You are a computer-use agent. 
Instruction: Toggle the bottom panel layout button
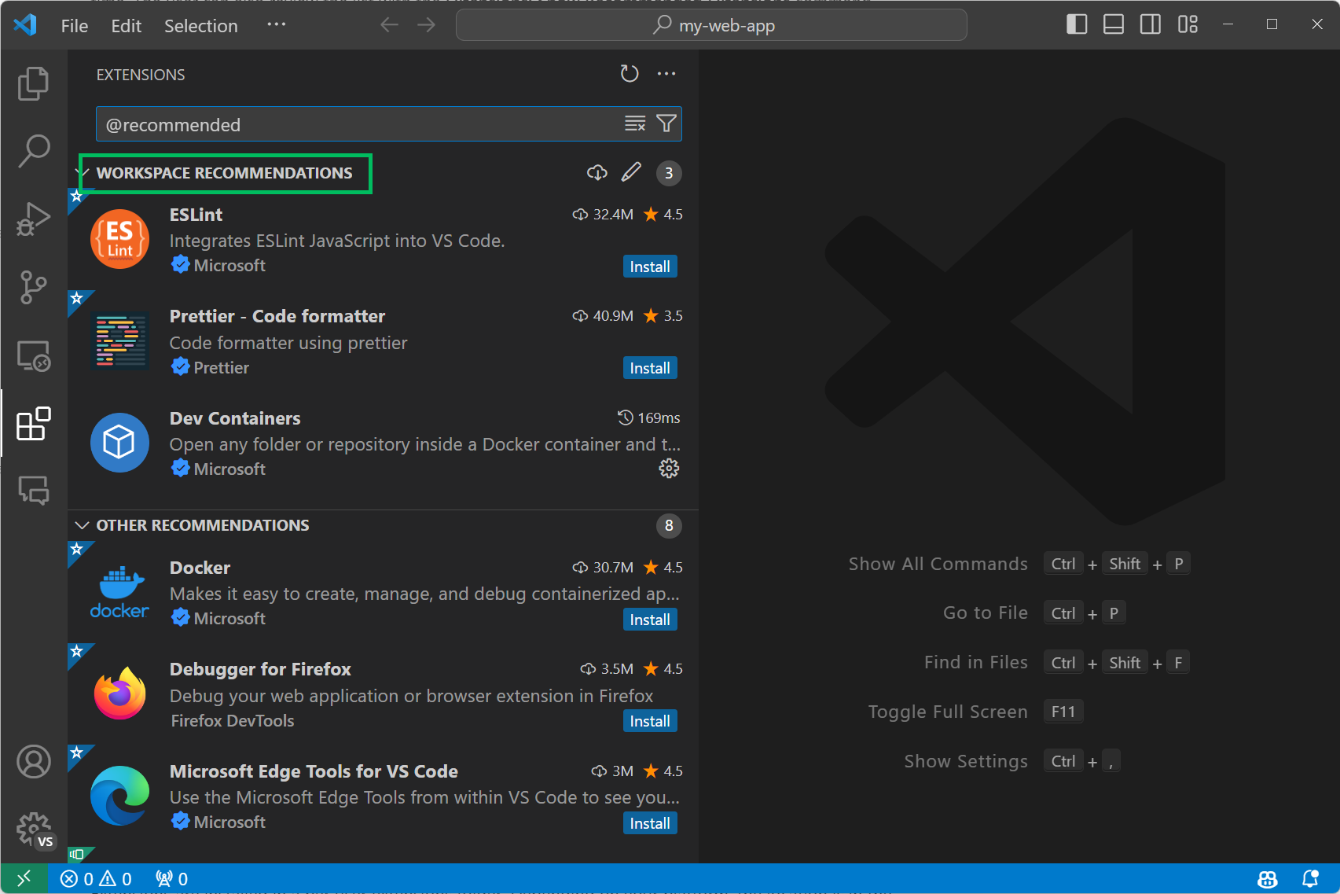pyautogui.click(x=1113, y=25)
